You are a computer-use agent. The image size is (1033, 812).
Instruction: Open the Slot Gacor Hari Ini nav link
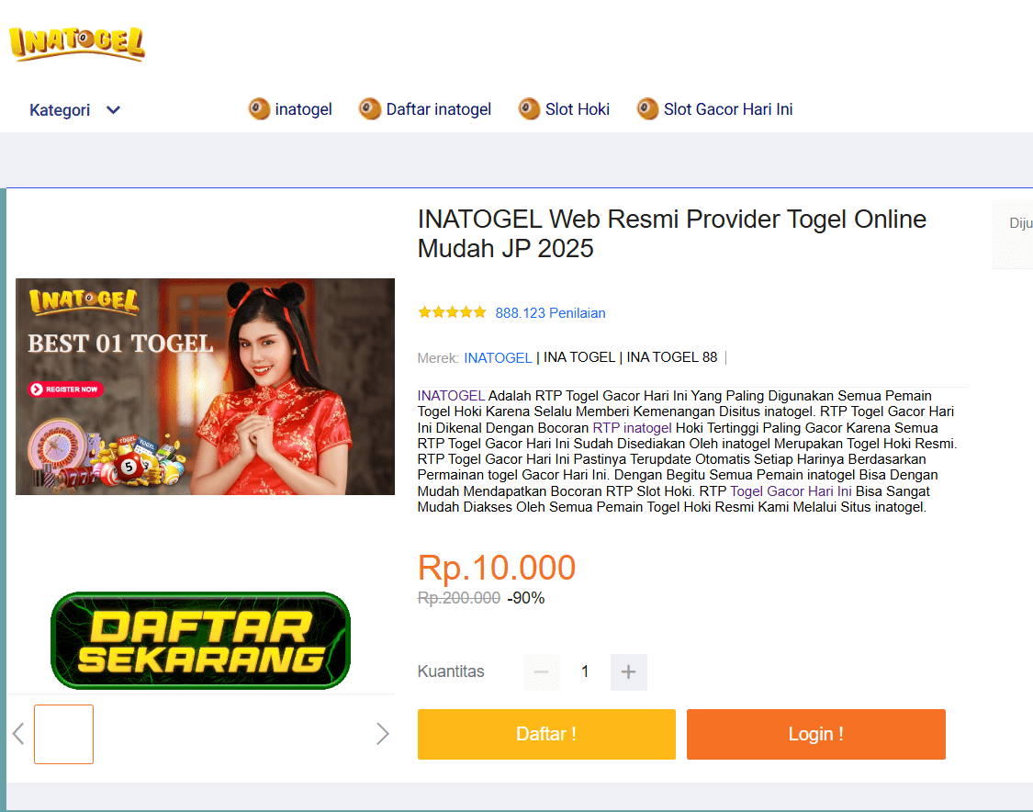[728, 109]
